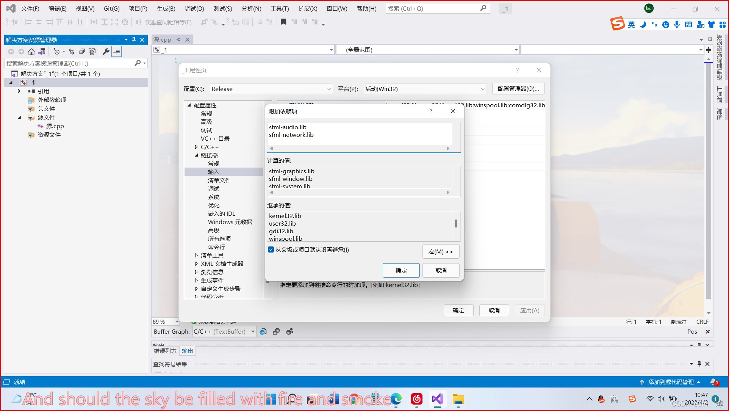Open properties via the wrench icon
This screenshot has height=411, width=729.
(106, 52)
